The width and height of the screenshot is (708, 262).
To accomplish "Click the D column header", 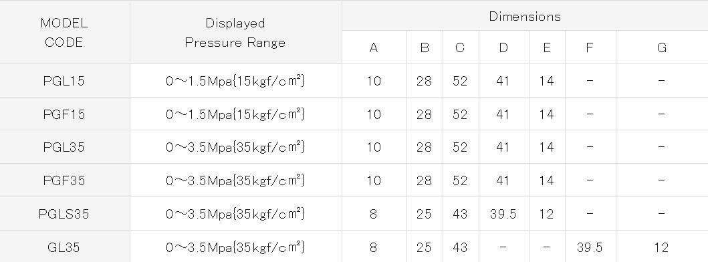I will click(503, 48).
